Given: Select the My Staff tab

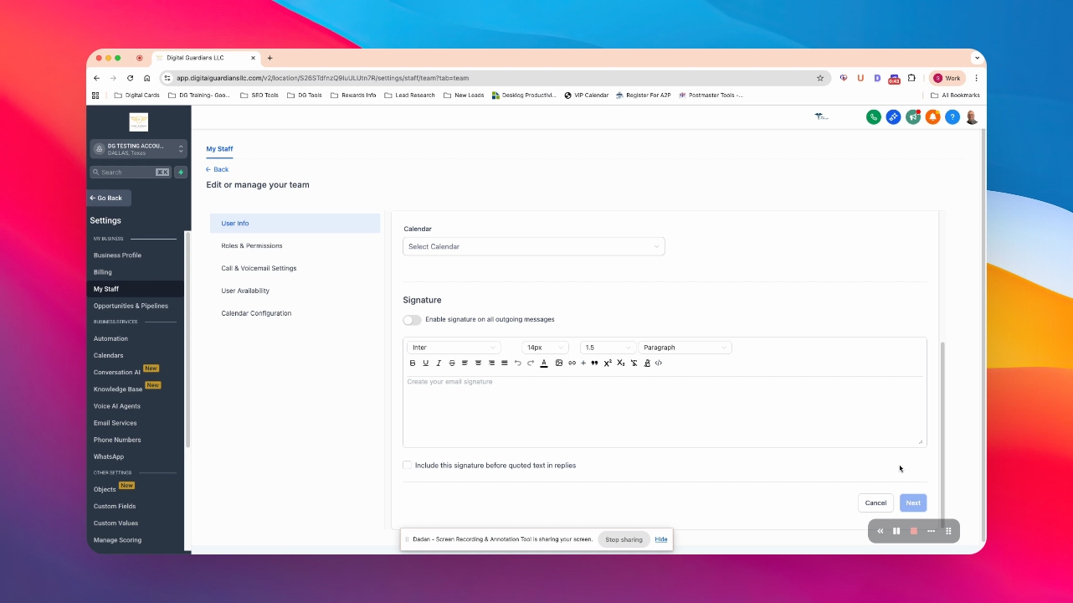Looking at the screenshot, I should (219, 149).
